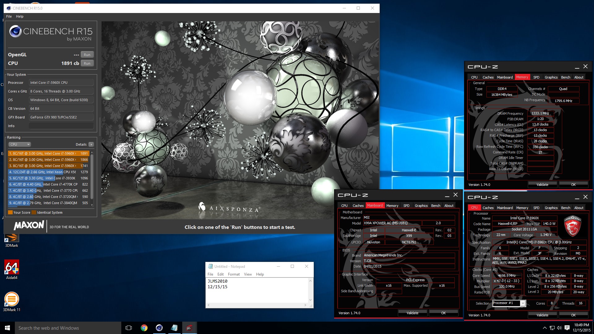
Task: Click Notepad vertical scrollbar down arrow
Action: coord(311,300)
